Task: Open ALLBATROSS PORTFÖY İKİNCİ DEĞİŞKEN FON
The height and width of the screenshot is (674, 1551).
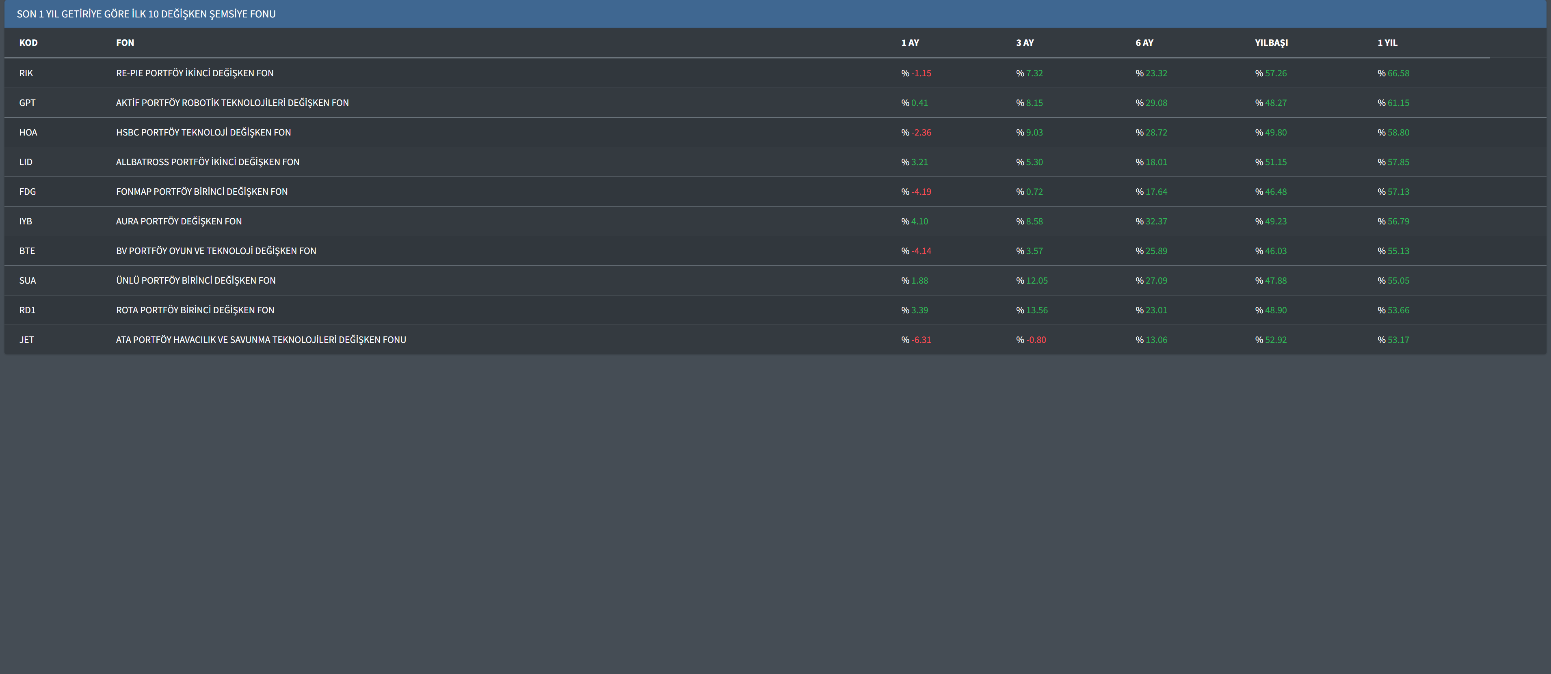Action: coord(208,162)
